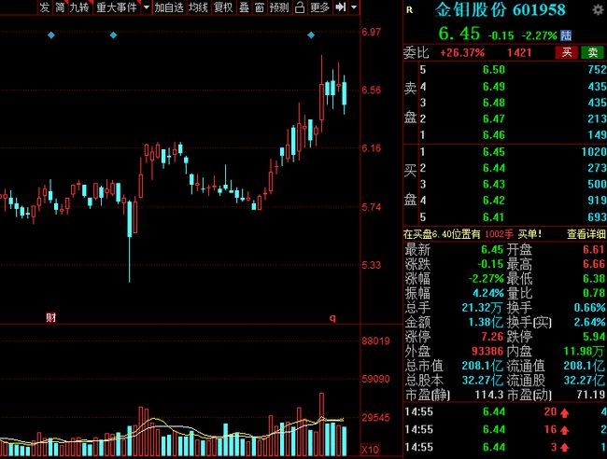Select buy level 1 price 6.45
The image size is (607, 459).
(x=494, y=151)
